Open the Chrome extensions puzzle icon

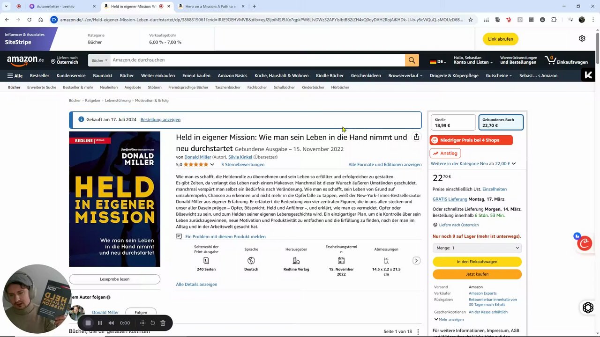pos(554,20)
